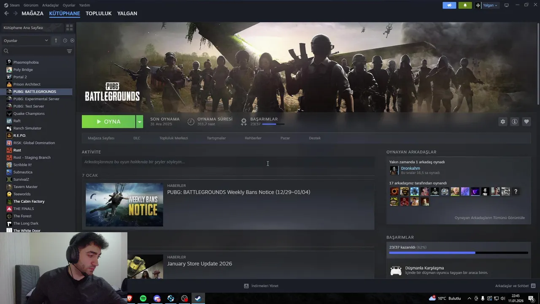Open the MAĞAZA tab
This screenshot has width=540, height=304.
32,14
